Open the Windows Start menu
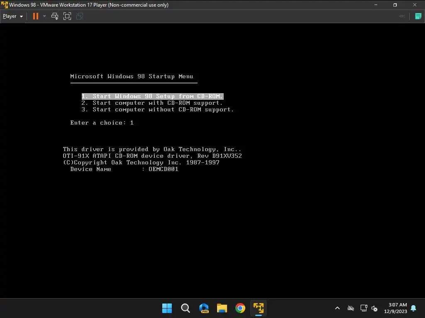 [167, 308]
